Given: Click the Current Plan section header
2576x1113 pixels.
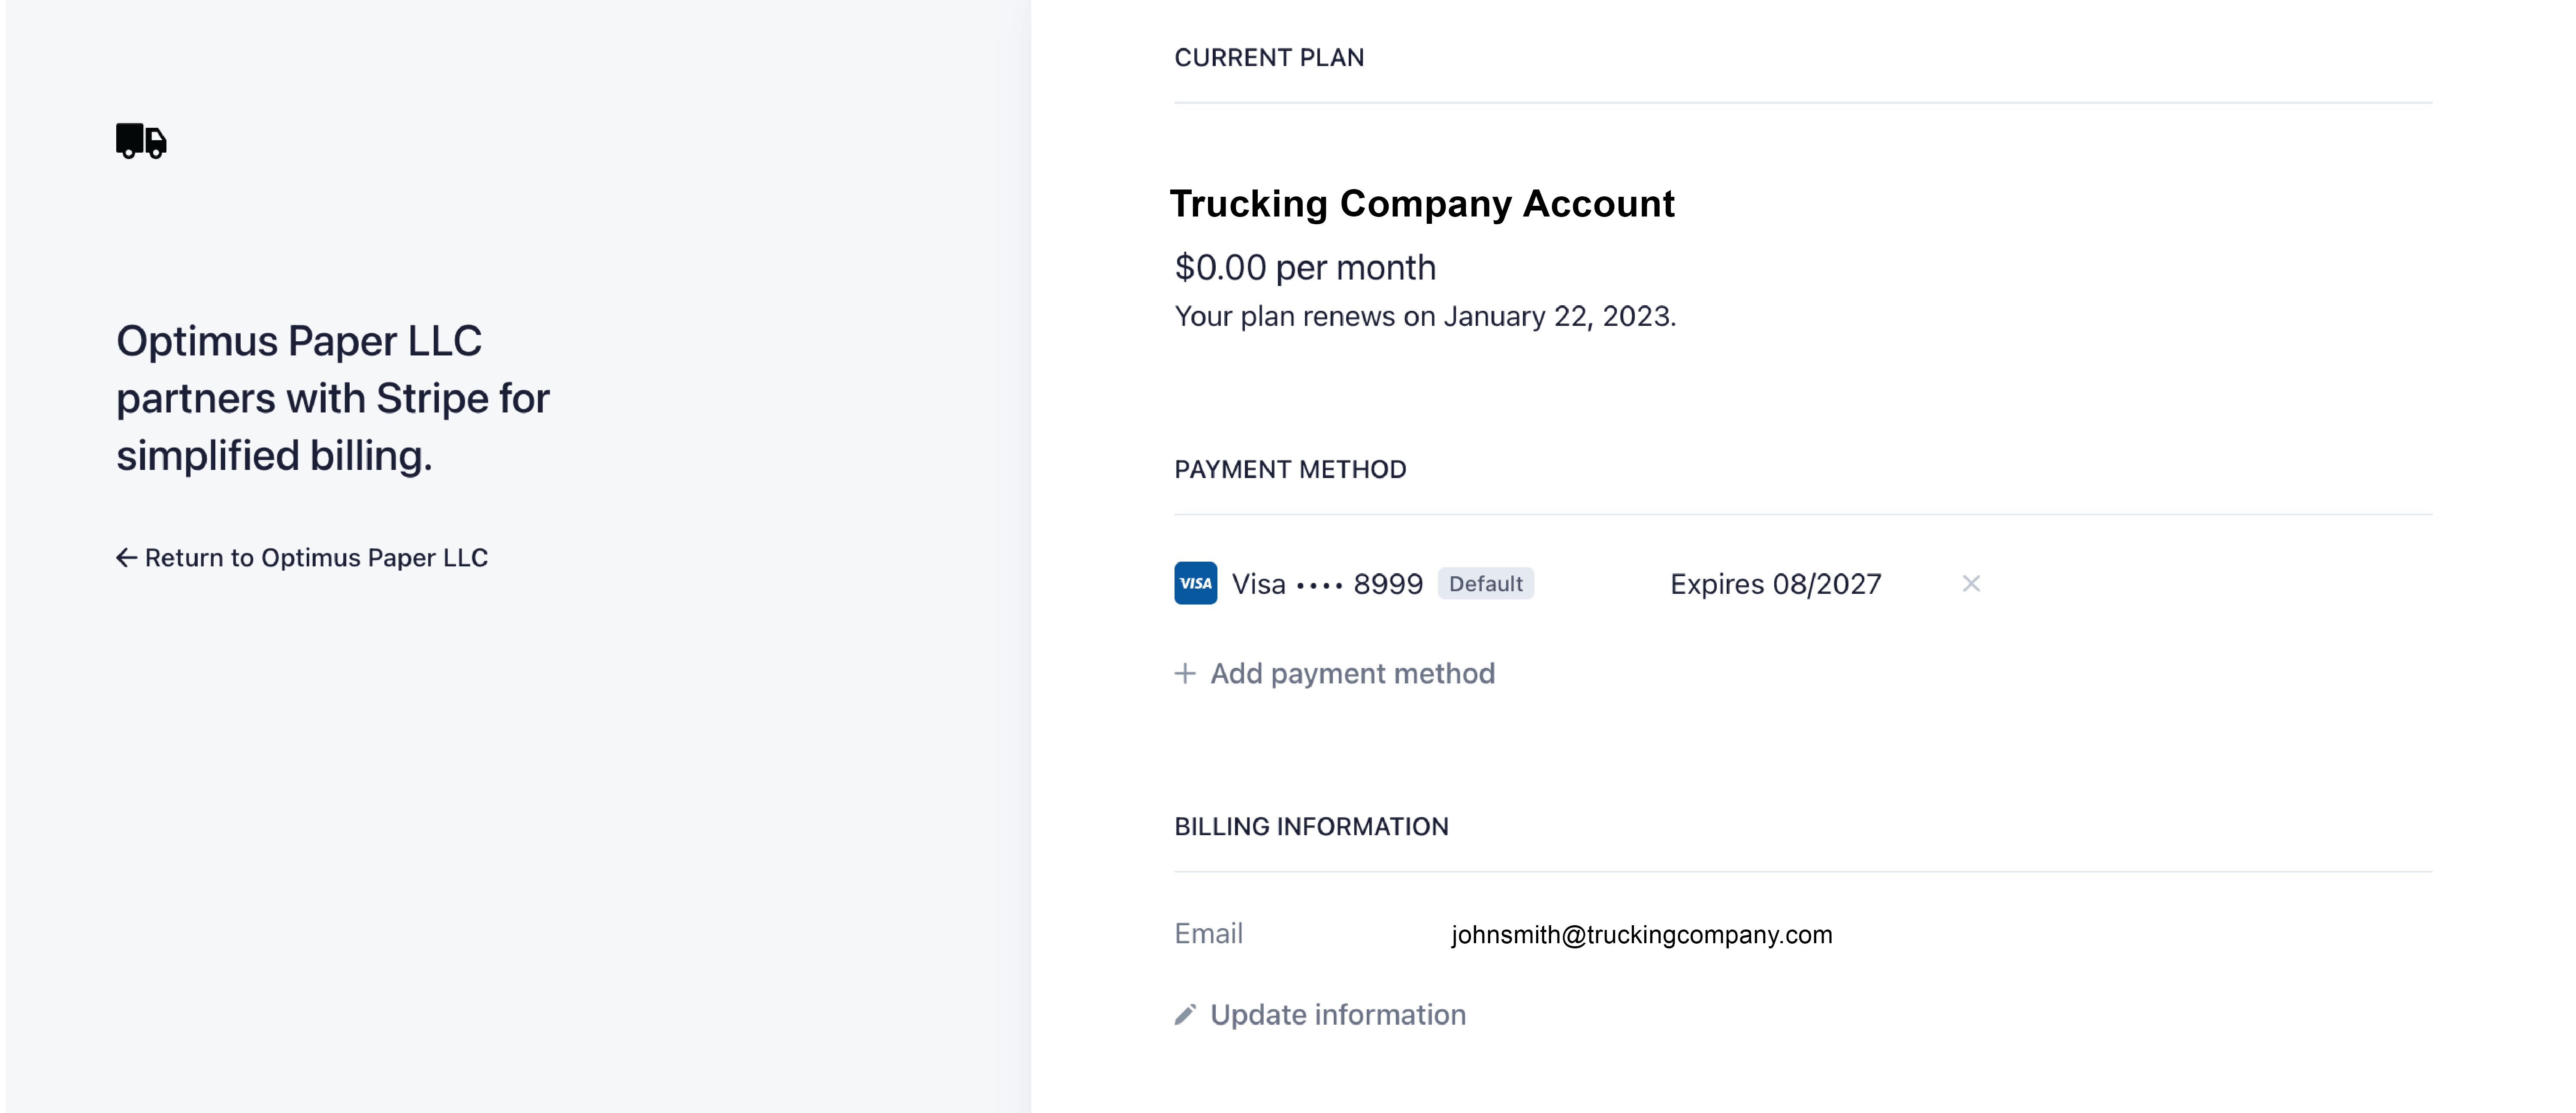Looking at the screenshot, I should tap(1269, 58).
